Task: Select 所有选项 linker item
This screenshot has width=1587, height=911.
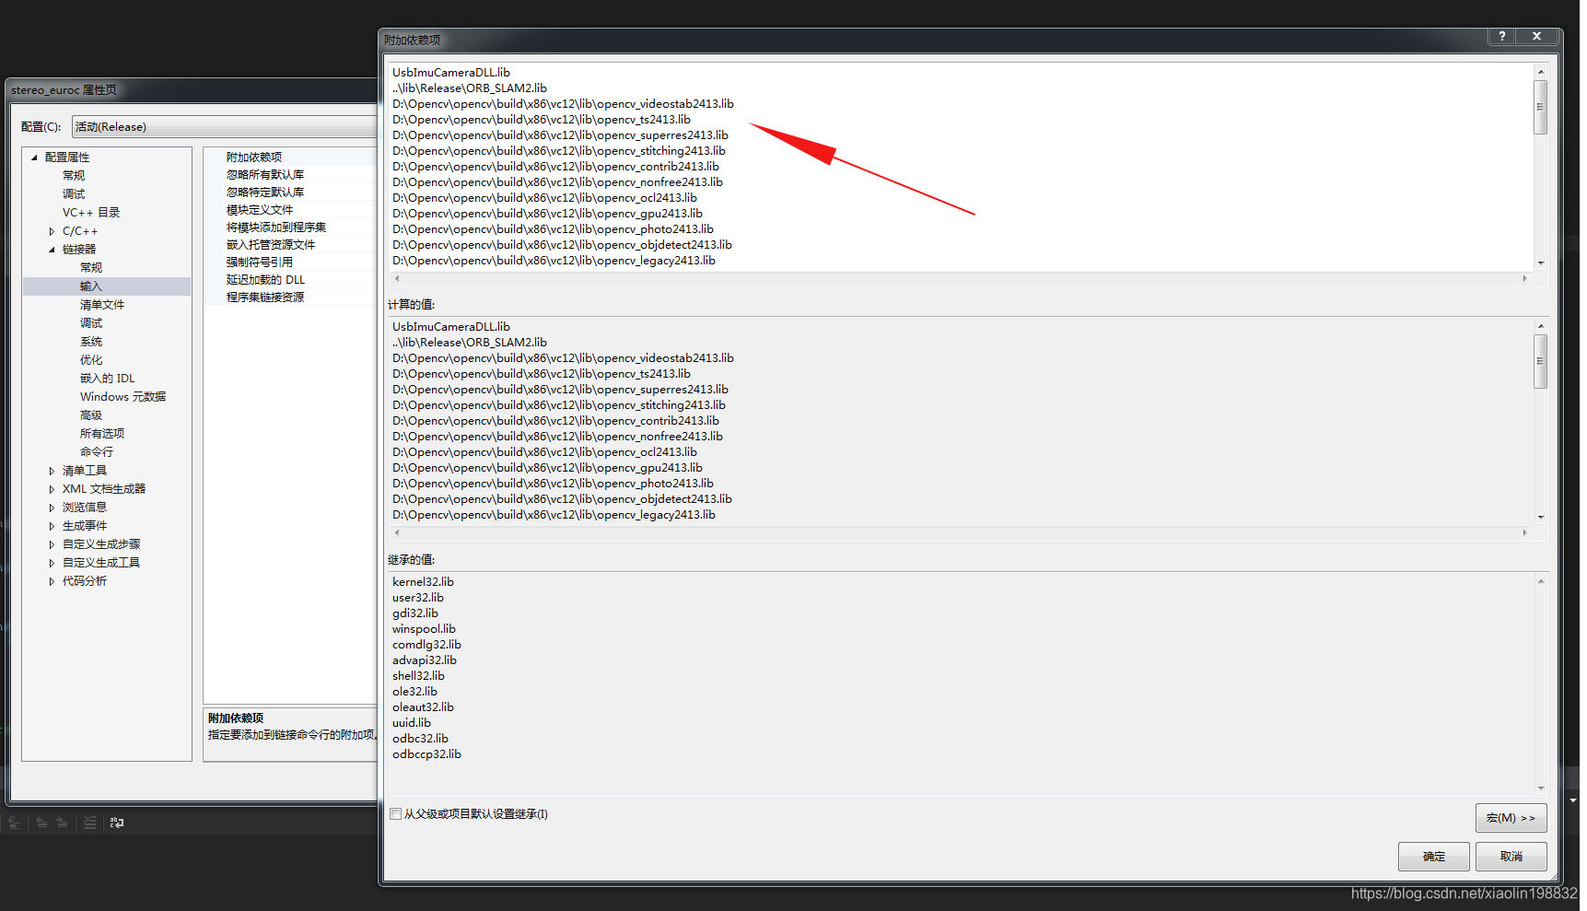Action: tap(102, 434)
